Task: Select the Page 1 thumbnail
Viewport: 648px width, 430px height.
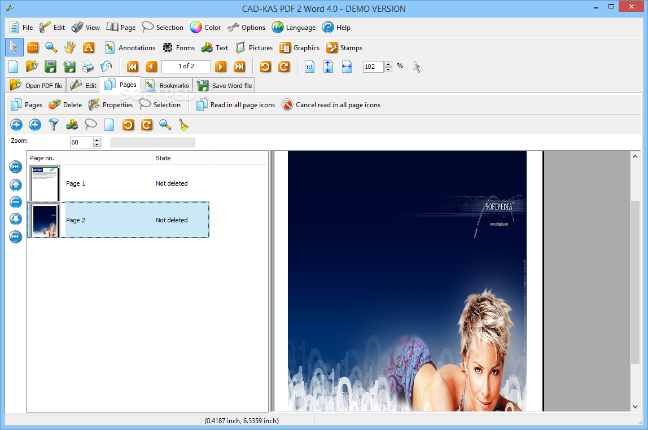Action: 45,183
